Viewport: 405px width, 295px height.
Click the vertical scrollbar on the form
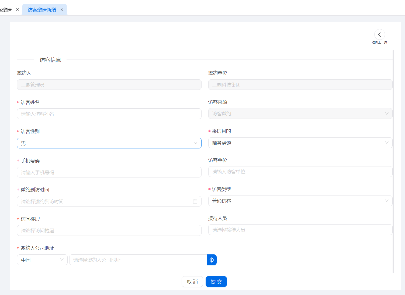393,161
